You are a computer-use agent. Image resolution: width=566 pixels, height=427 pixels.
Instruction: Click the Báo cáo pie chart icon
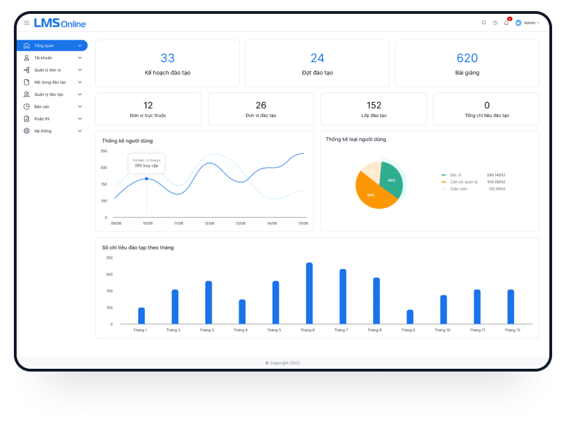tap(26, 106)
